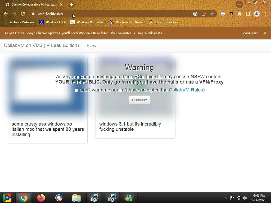The width and height of the screenshot is (271, 203).
Task: Click Learn more in the update banner
Action: [x=250, y=33]
